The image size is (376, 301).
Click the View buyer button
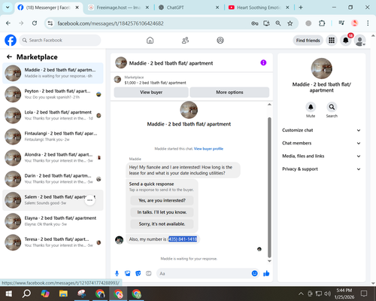[151, 92]
